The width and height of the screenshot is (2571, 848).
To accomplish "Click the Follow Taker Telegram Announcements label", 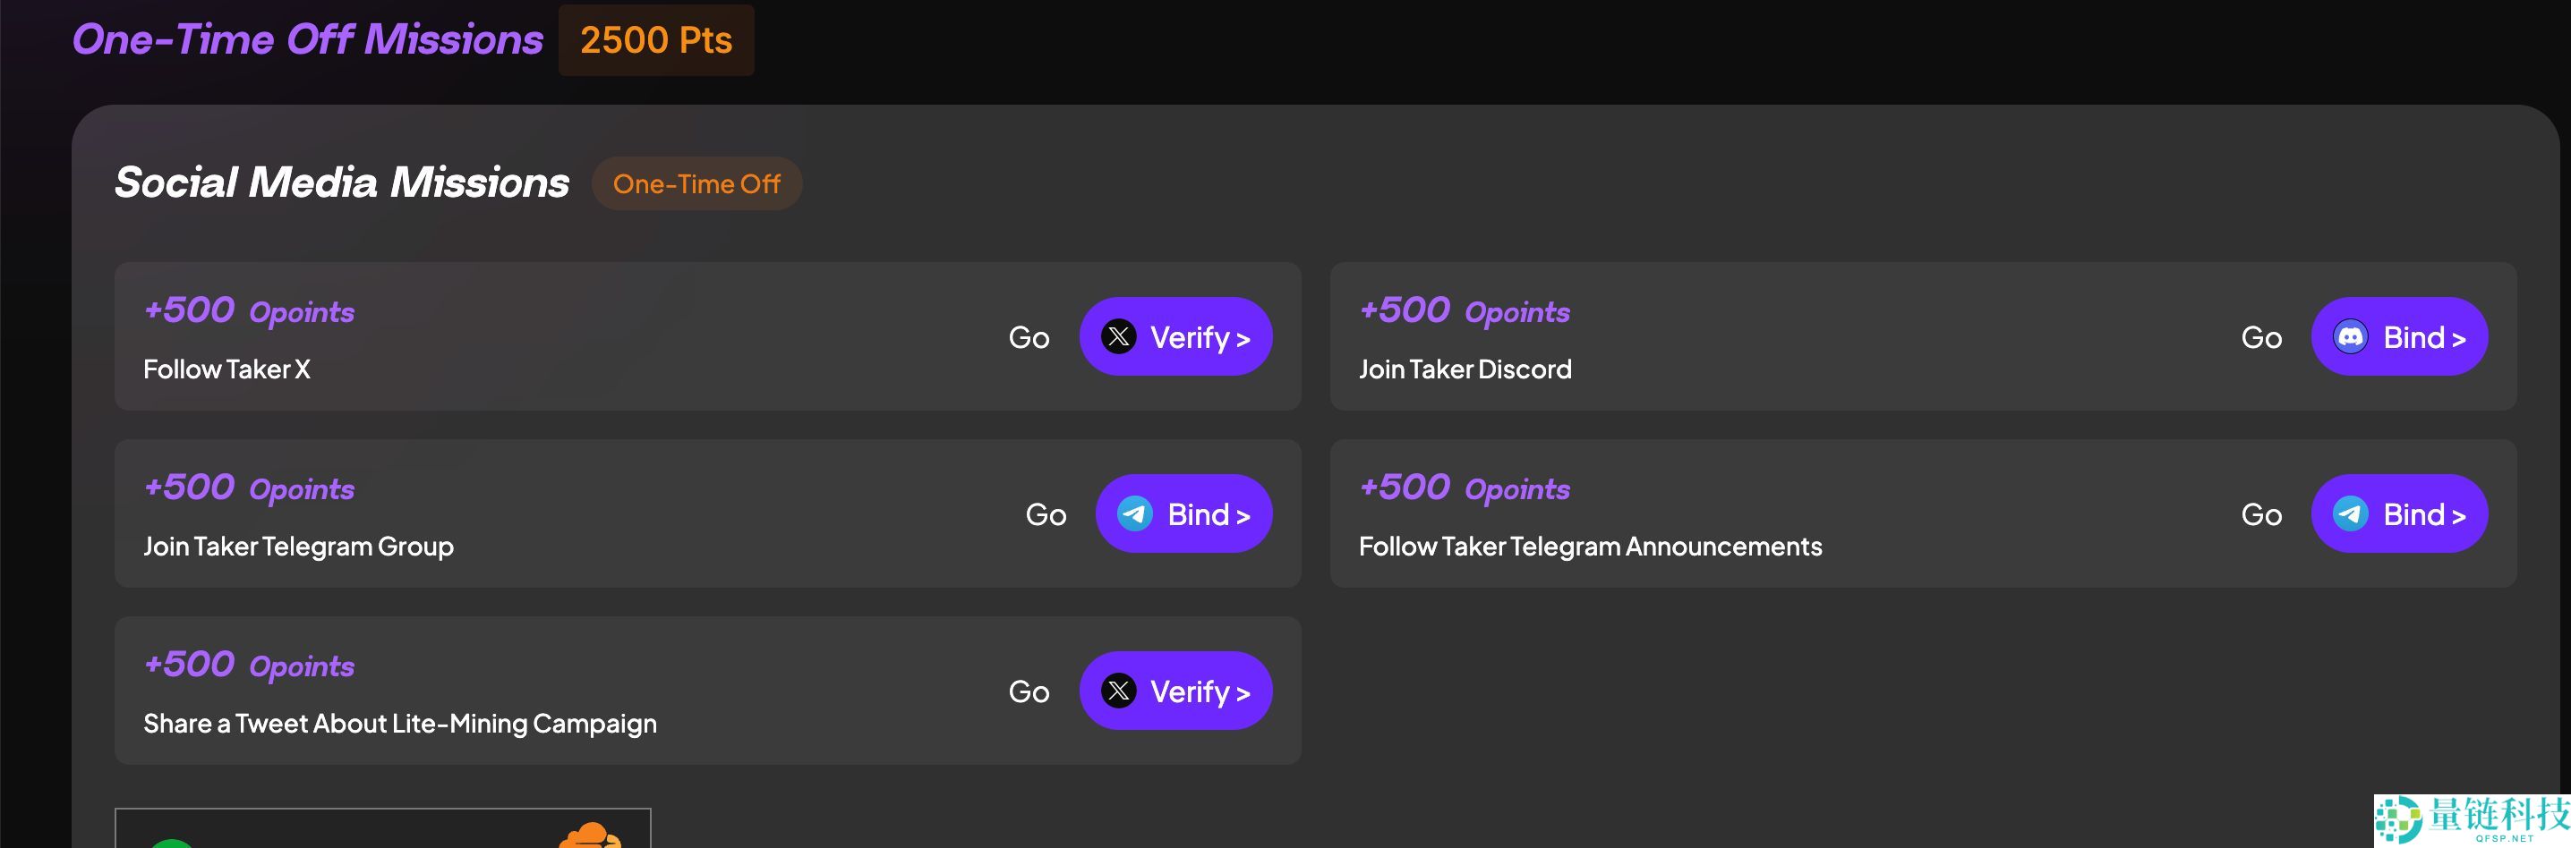I will pyautogui.click(x=1589, y=547).
